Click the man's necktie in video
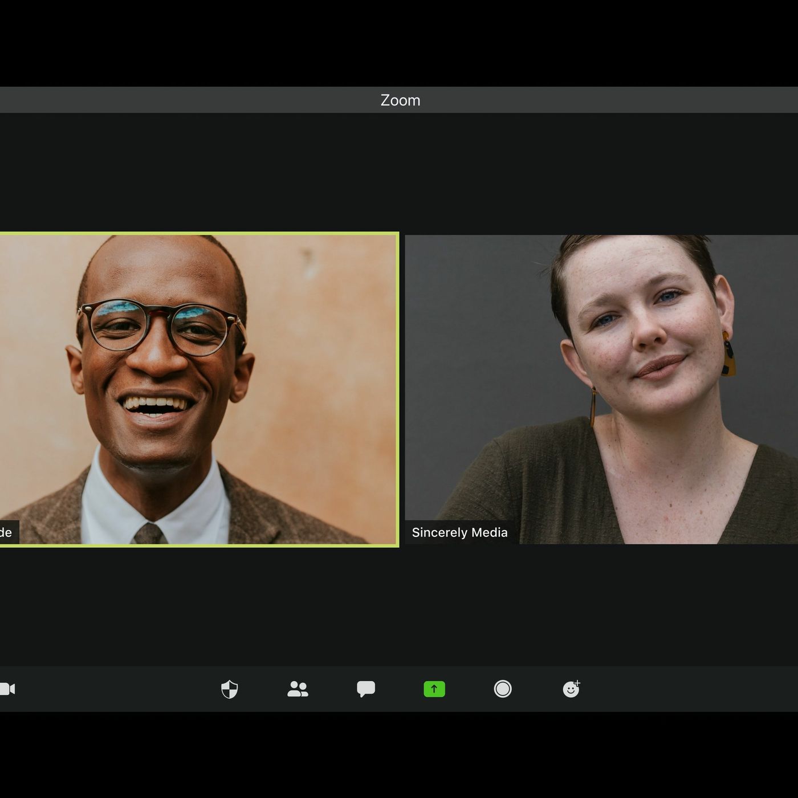 [x=149, y=534]
